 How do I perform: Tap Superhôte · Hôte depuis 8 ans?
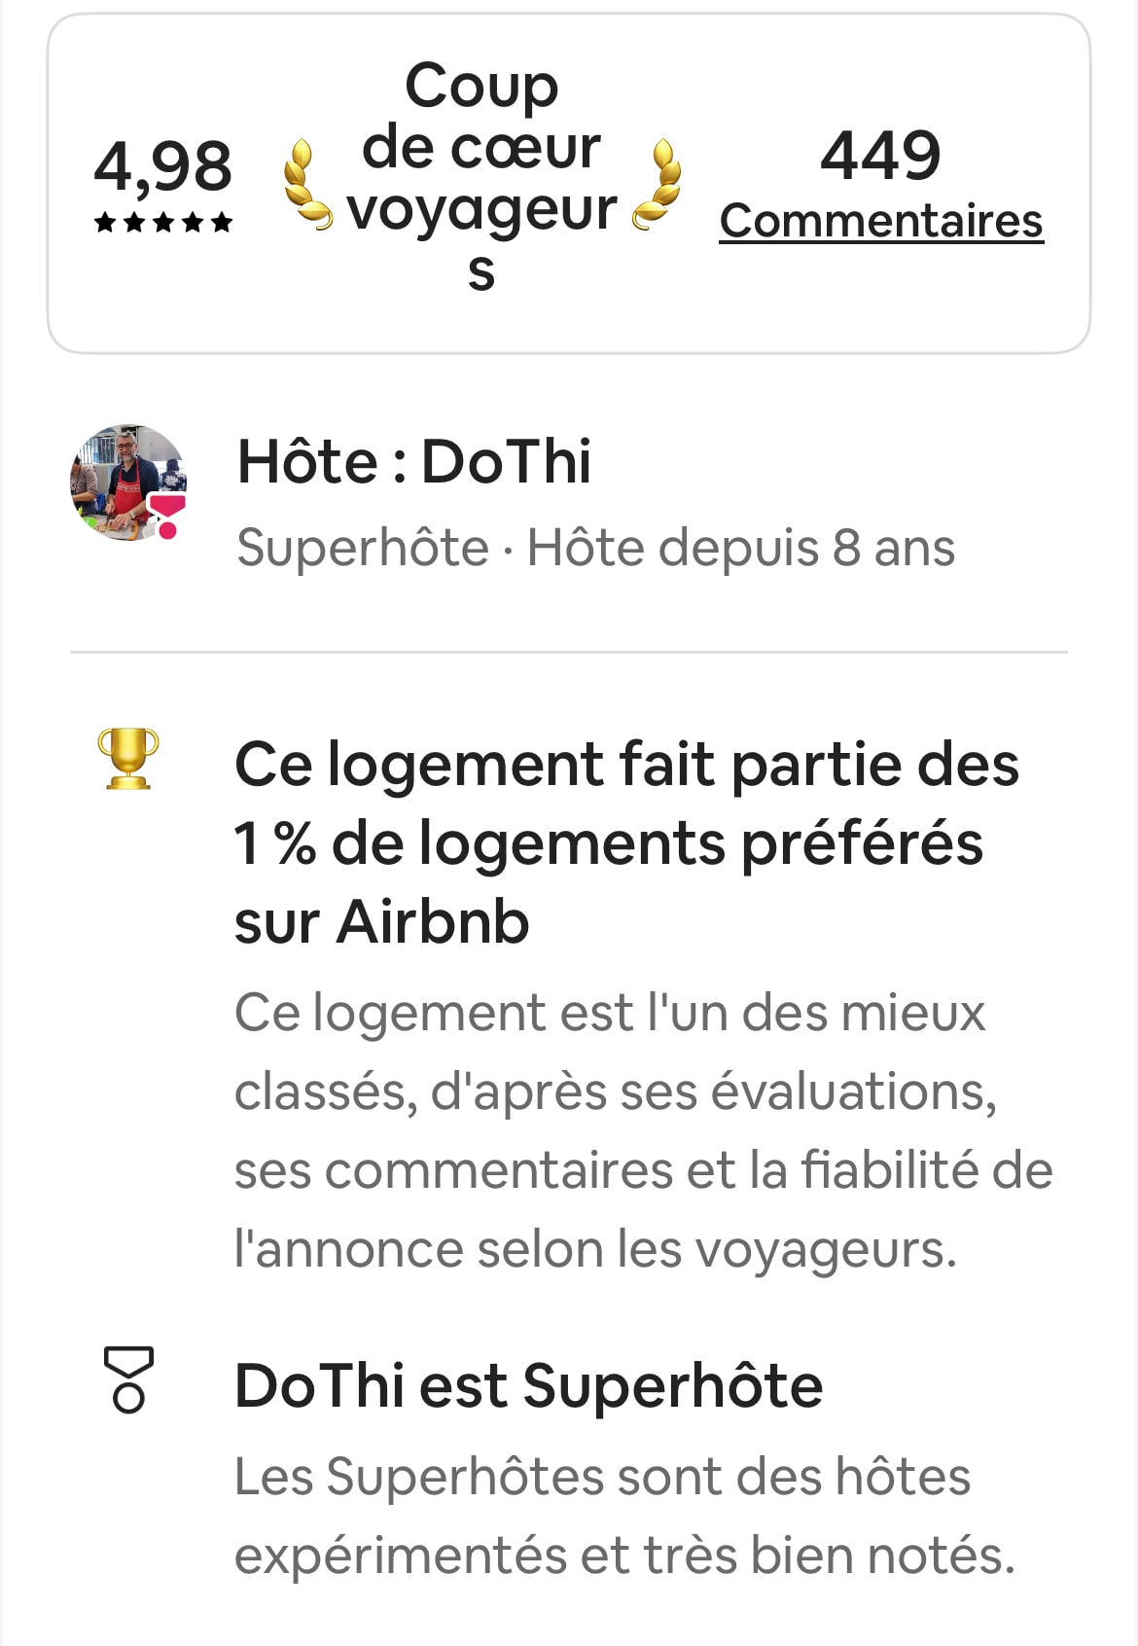point(596,548)
